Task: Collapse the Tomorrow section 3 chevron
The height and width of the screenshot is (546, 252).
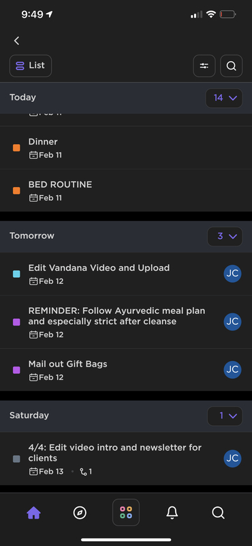Action: (225, 236)
